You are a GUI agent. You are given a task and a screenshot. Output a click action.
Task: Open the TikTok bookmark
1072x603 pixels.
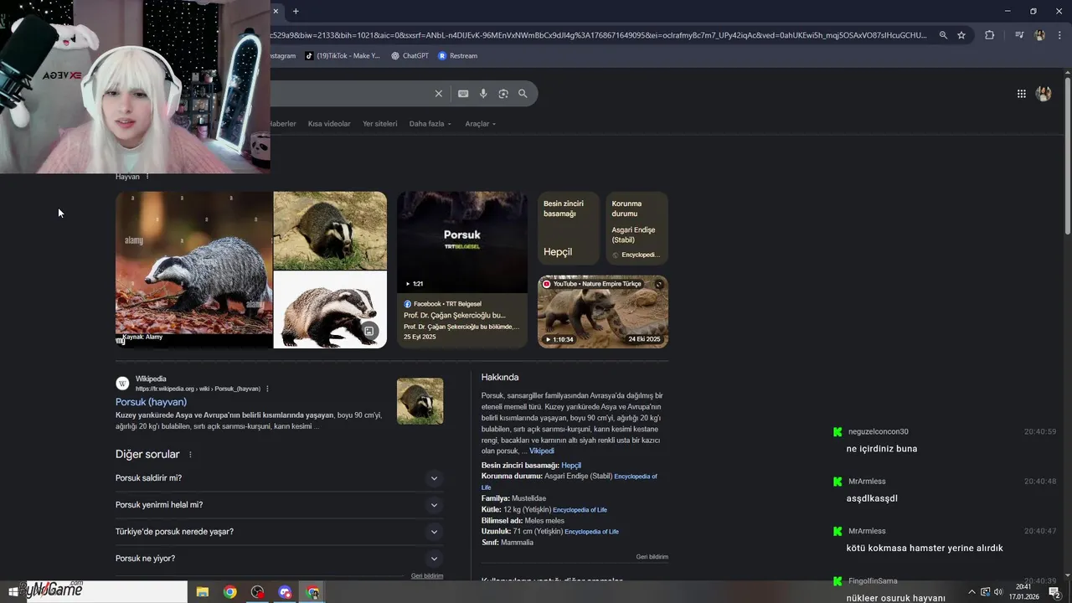coord(342,56)
